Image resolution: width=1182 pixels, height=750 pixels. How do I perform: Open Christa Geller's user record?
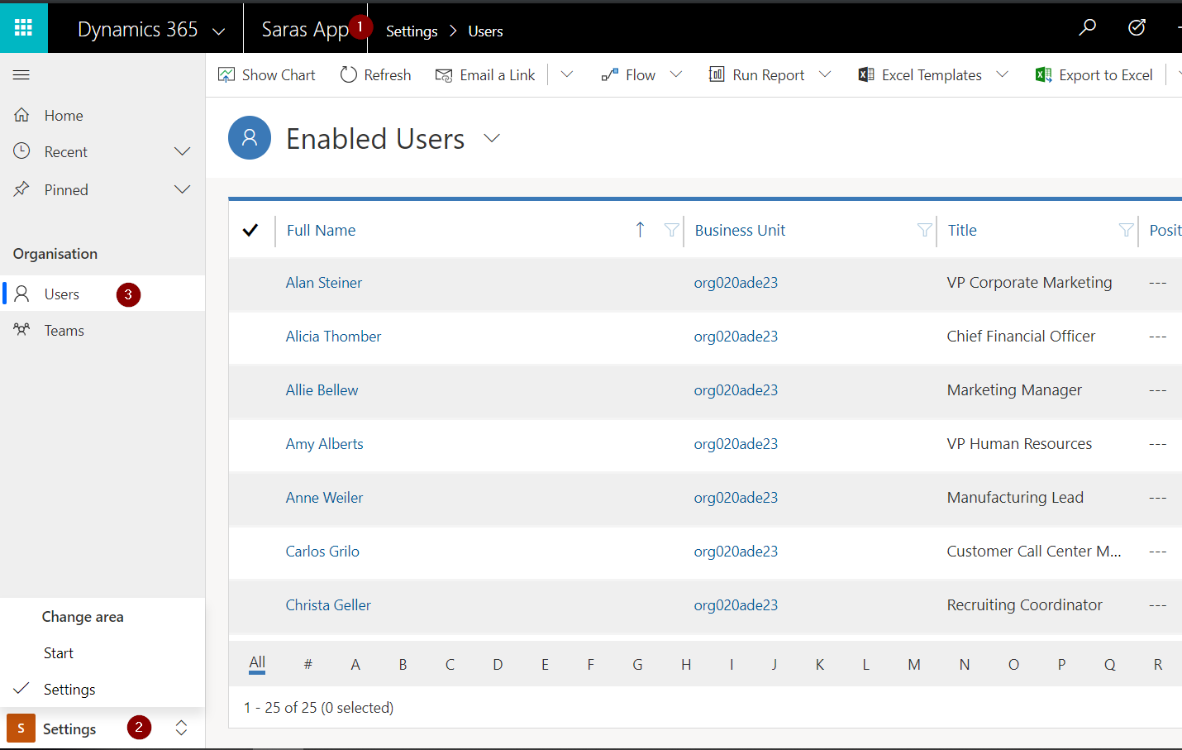(328, 605)
